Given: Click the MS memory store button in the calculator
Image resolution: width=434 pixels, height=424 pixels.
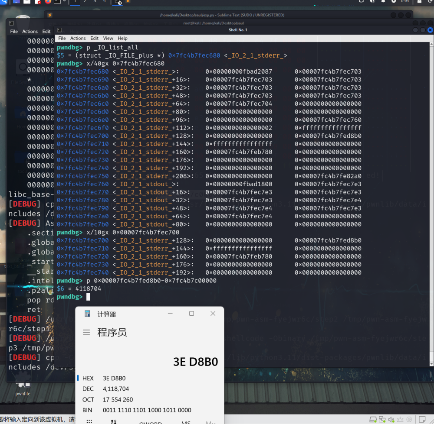Looking at the screenshot, I should coord(186,422).
